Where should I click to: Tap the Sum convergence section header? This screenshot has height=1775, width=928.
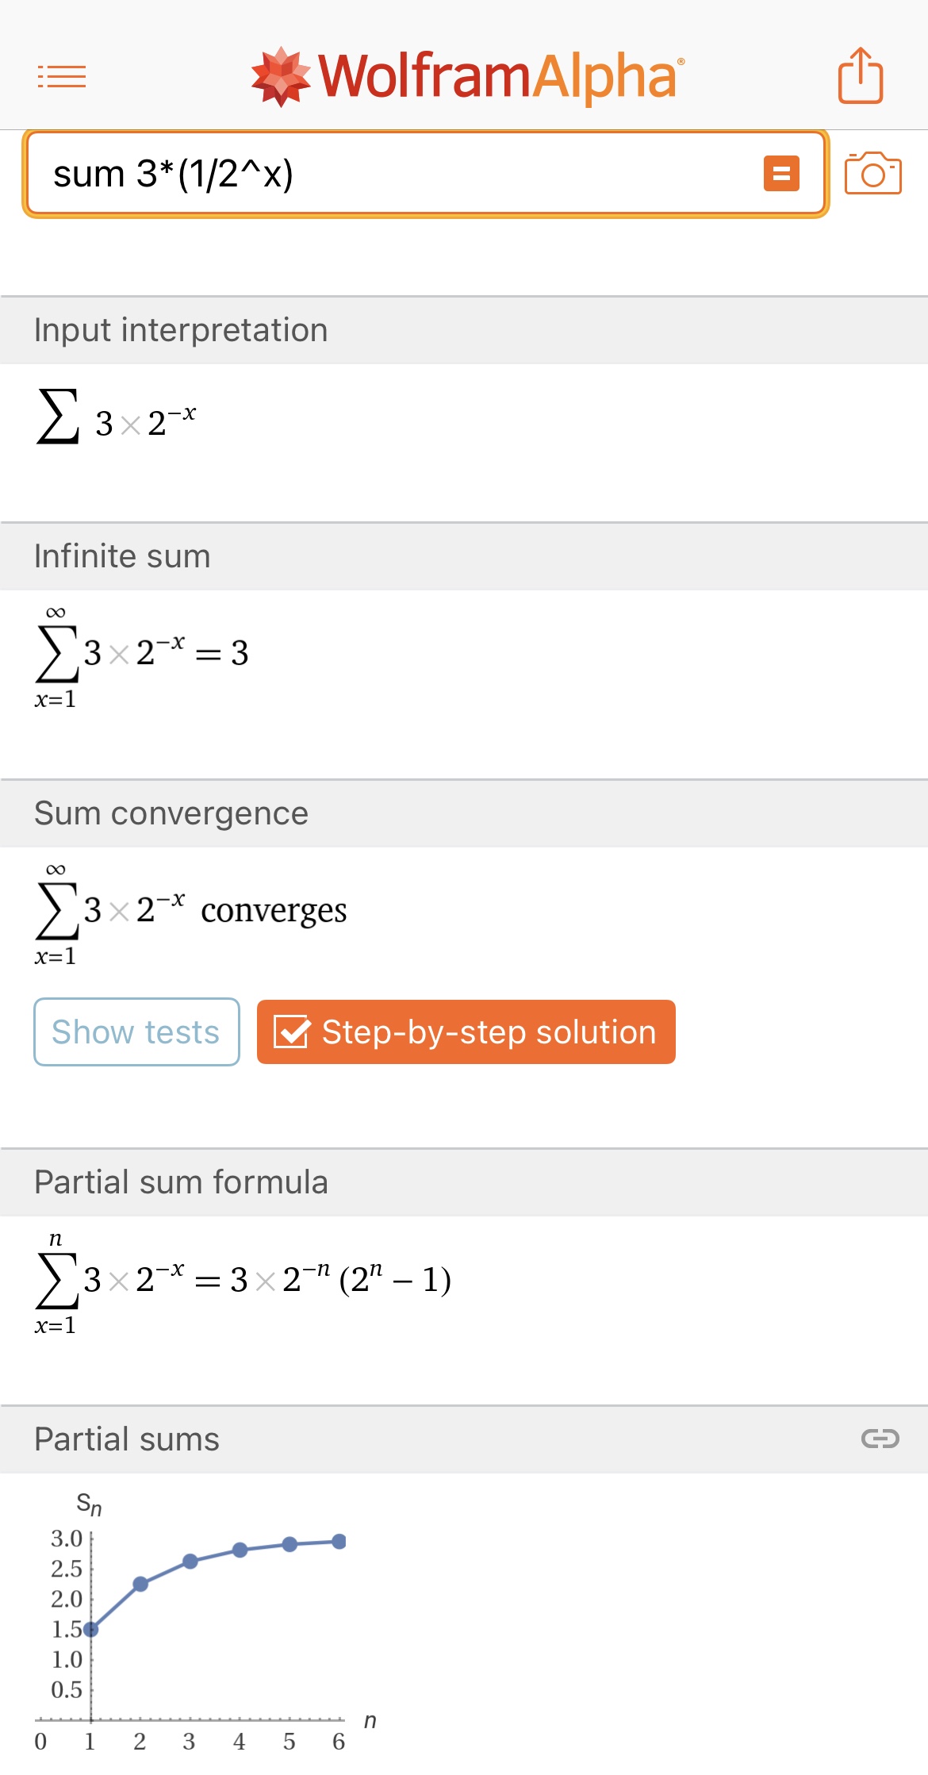click(x=171, y=813)
